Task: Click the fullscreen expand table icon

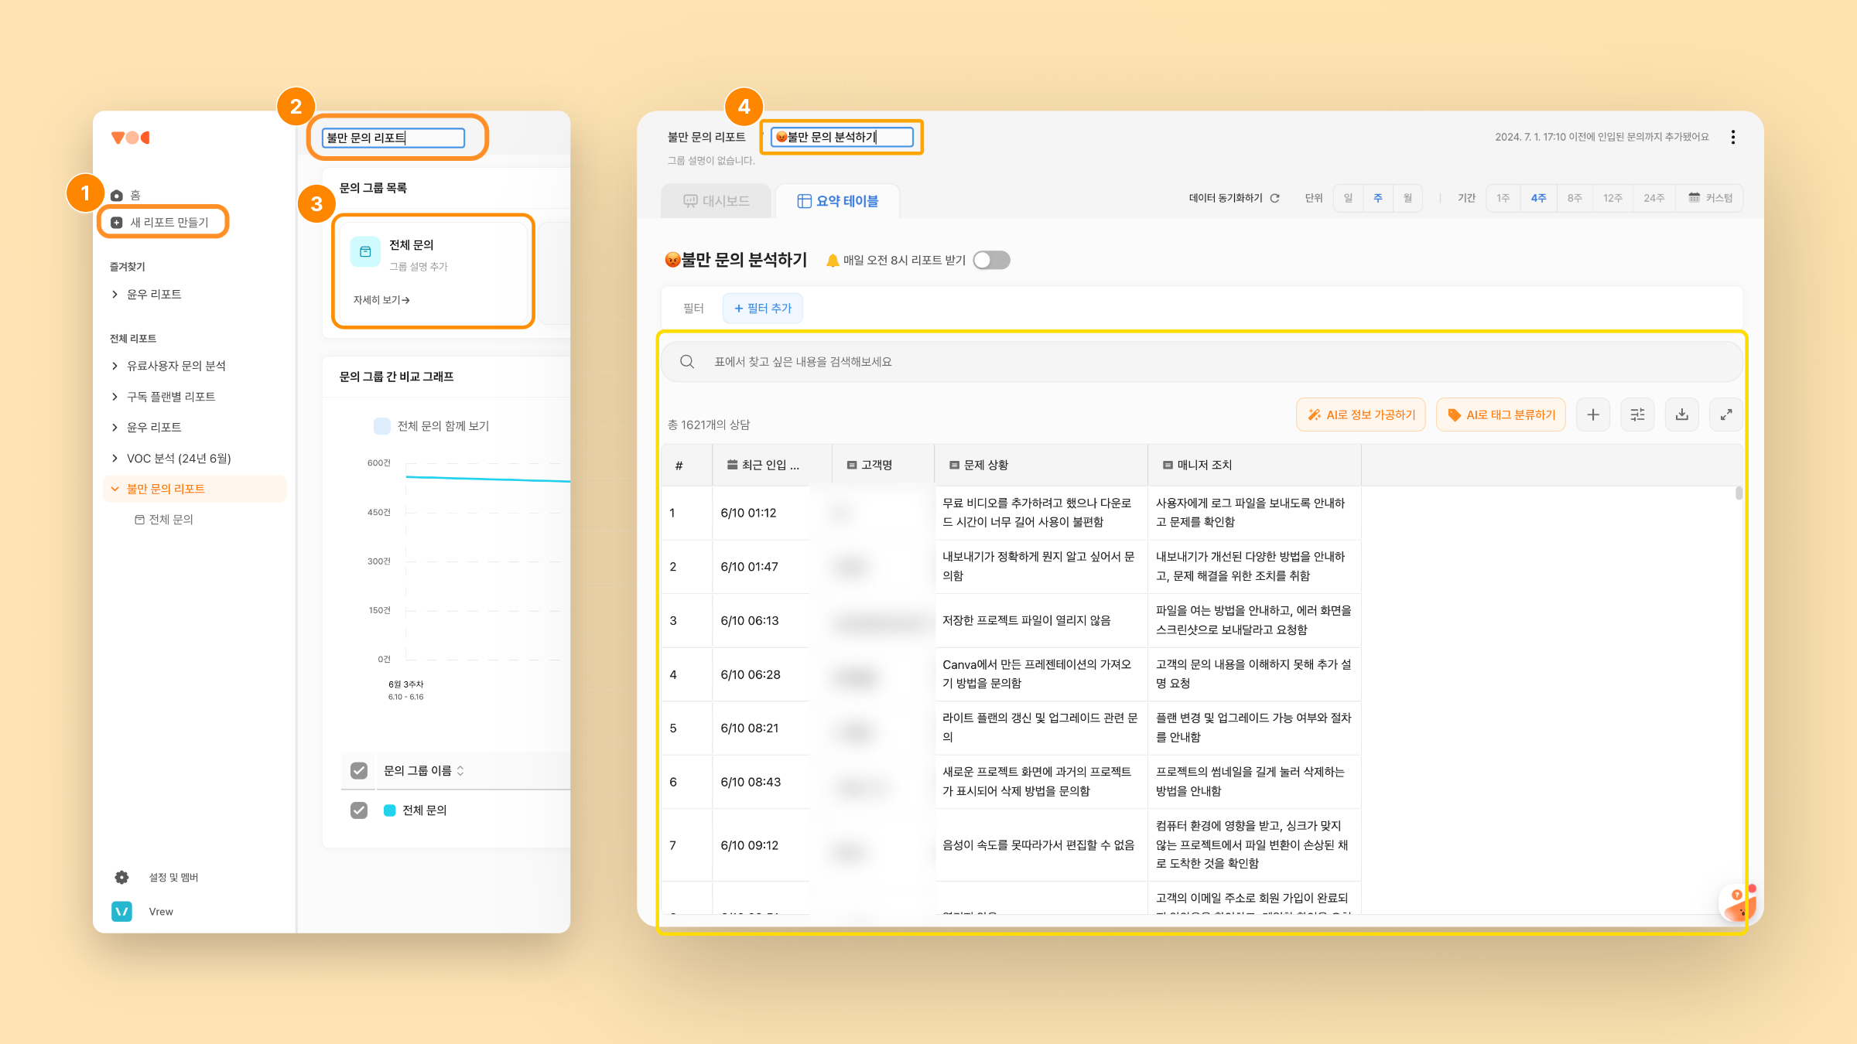Action: pos(1725,415)
